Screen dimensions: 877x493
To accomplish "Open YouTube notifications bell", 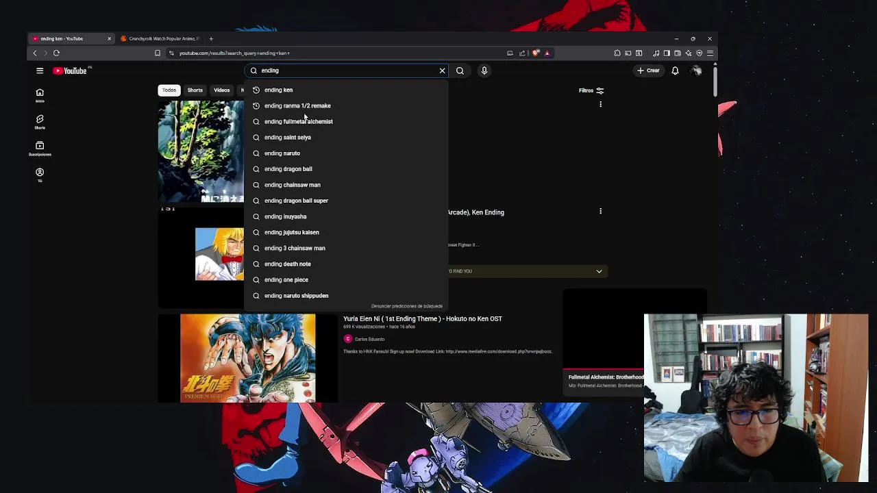I will (675, 71).
